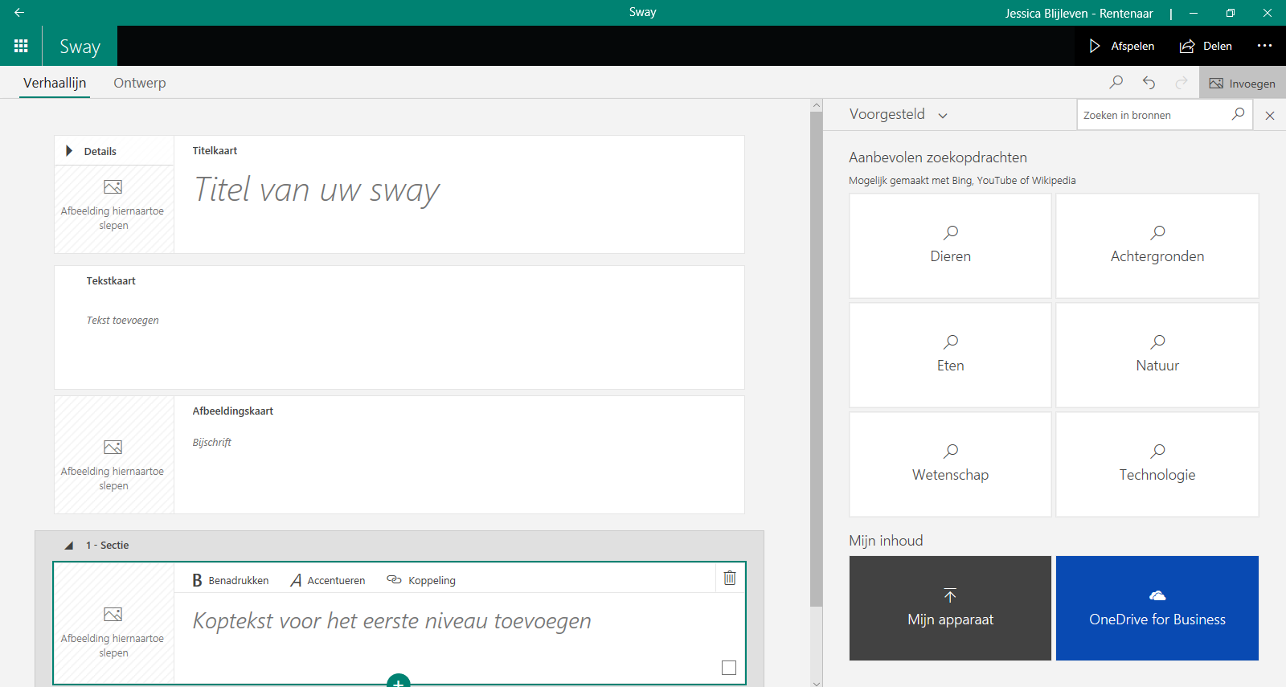
Task: Click account name Jessica Blijleven - Rentenaar
Action: 1079,13
